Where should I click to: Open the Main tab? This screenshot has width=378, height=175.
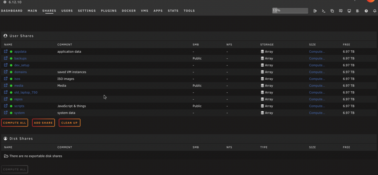click(32, 11)
